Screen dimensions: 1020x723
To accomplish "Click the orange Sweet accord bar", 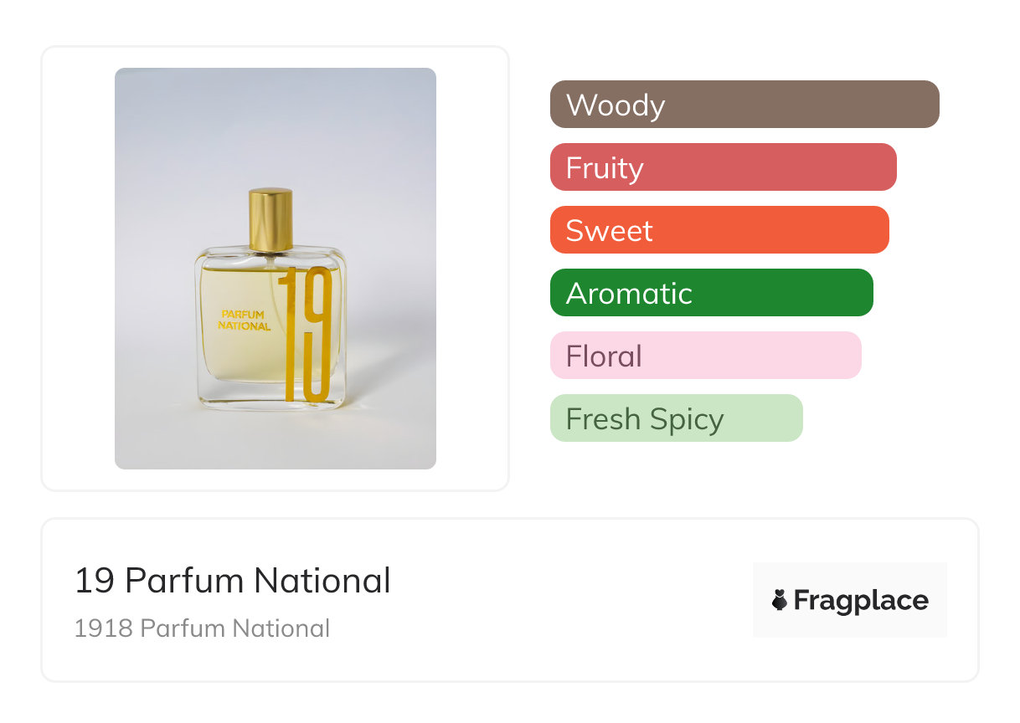I will (x=719, y=230).
